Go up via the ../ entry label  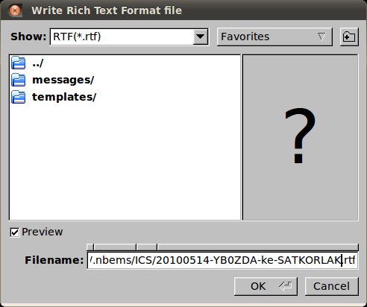(38, 63)
